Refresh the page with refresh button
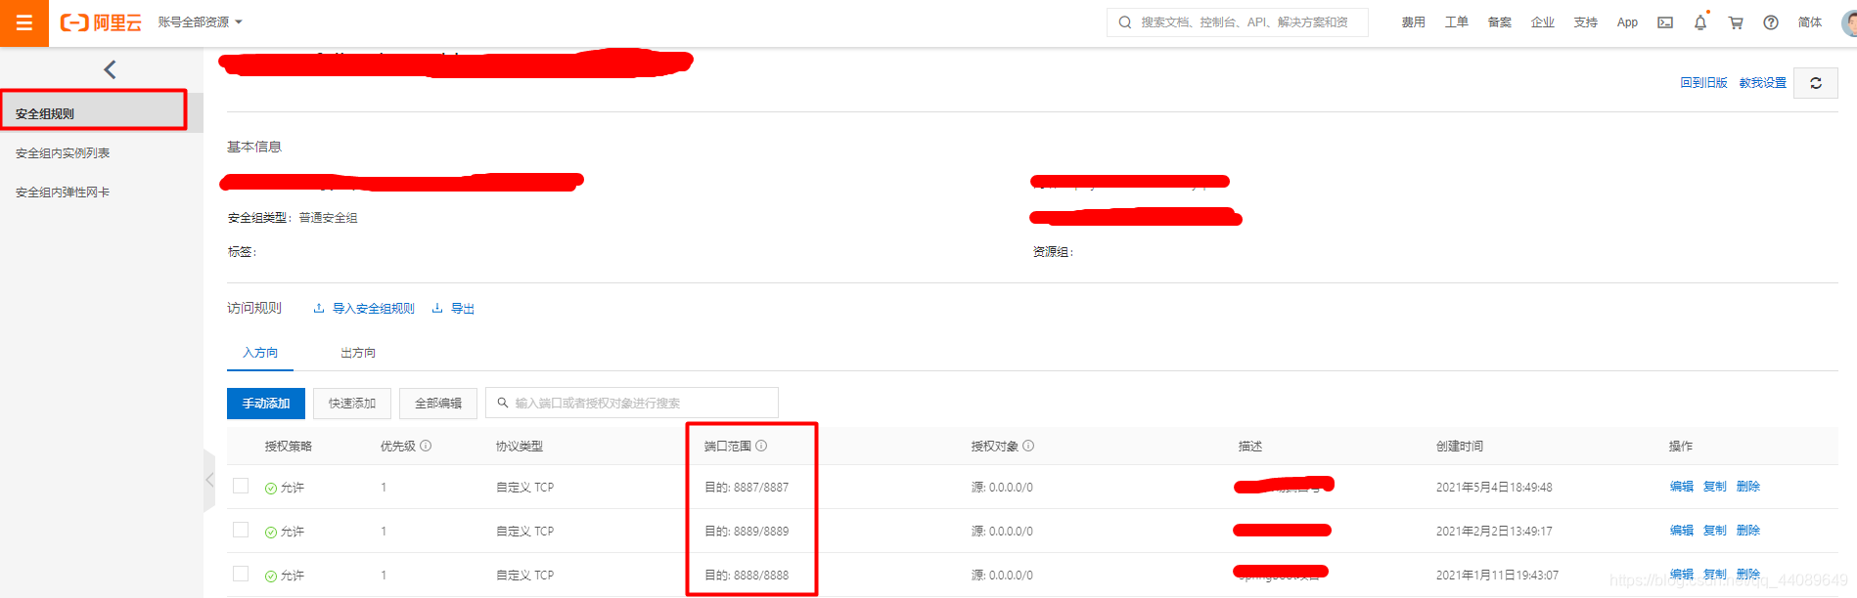 [1816, 83]
